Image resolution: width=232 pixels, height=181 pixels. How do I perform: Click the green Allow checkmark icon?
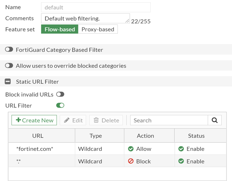130,149
